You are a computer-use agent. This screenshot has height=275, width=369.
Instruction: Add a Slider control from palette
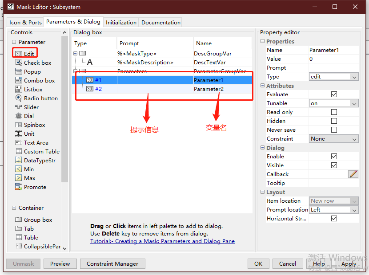(x=27, y=107)
